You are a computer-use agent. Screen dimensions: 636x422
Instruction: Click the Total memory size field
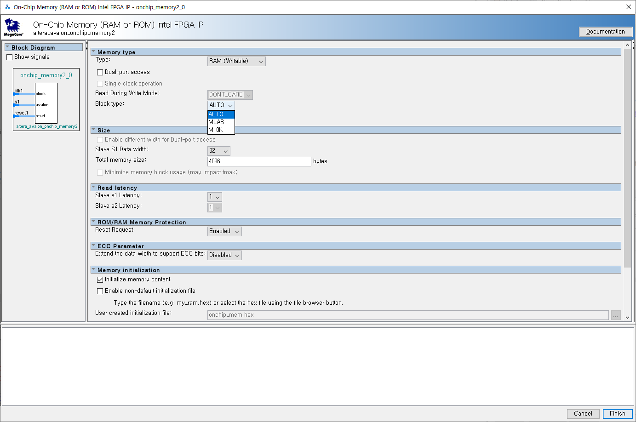(x=259, y=161)
